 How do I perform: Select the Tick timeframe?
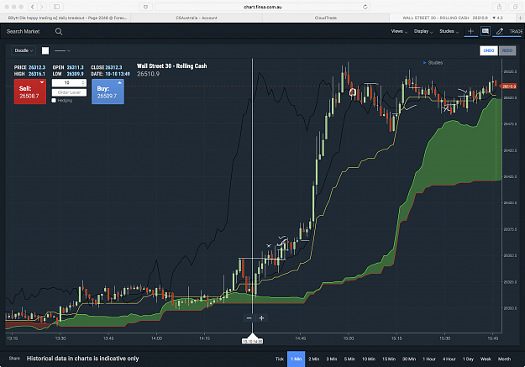pos(280,359)
